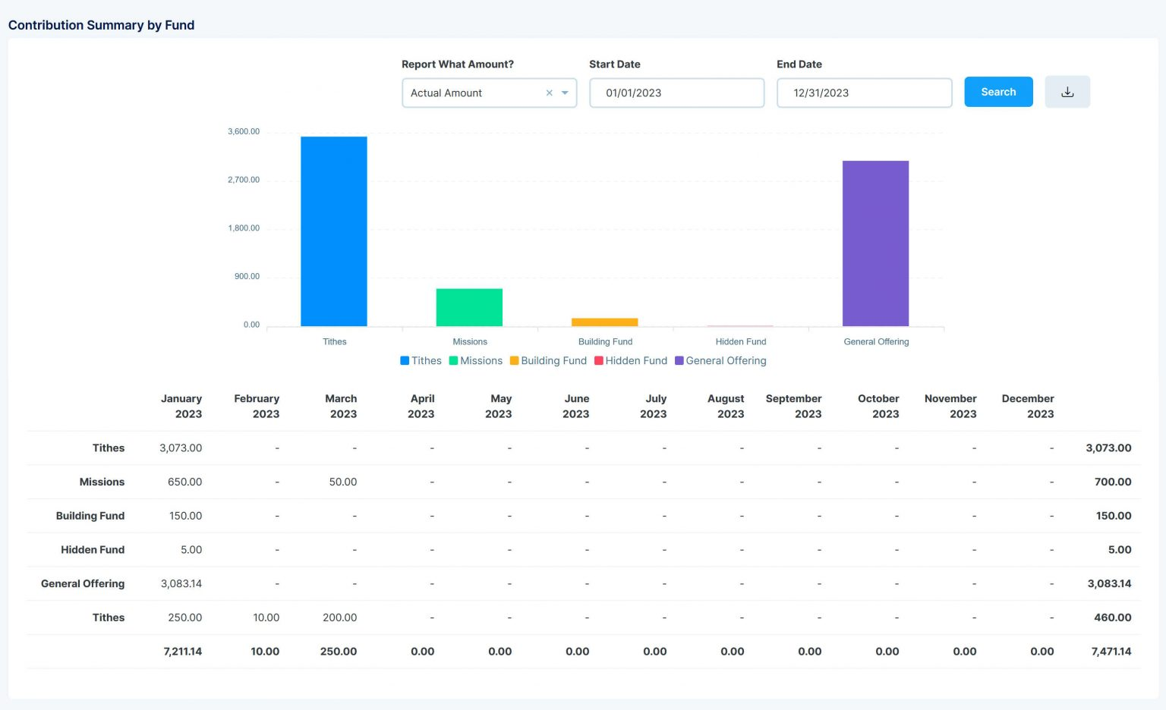
Task: Click the 10.00 February Tithes cell
Action: pos(266,618)
